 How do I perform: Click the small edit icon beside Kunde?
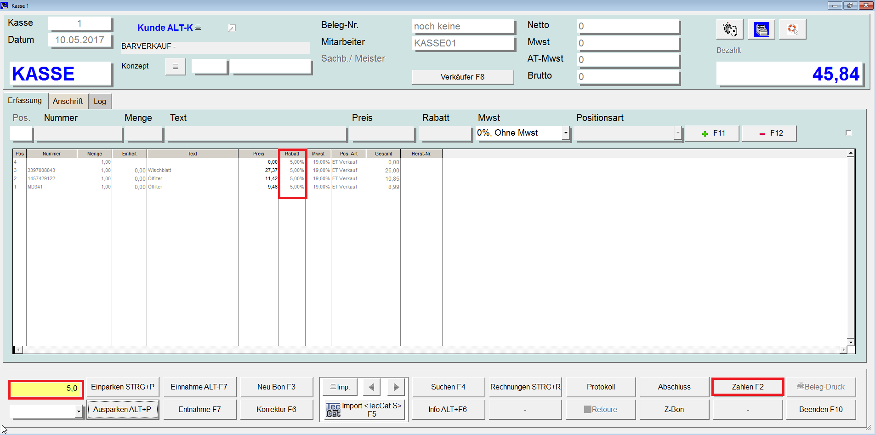[x=232, y=28]
